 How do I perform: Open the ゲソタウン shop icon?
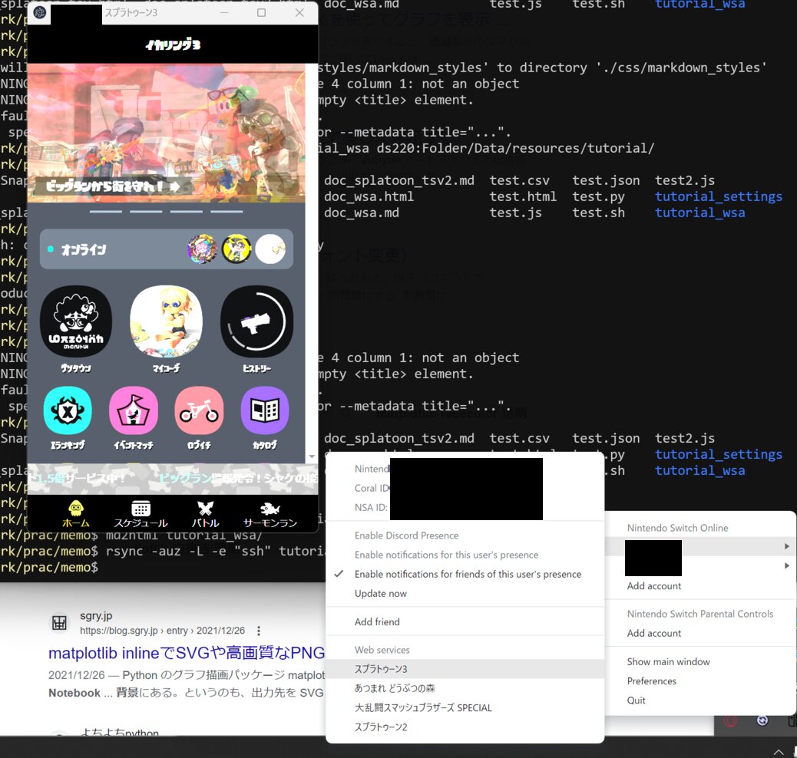76,321
